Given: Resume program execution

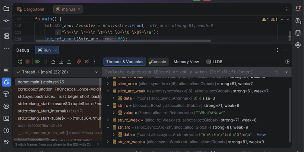Looking at the screenshot, I should click(x=38, y=62).
